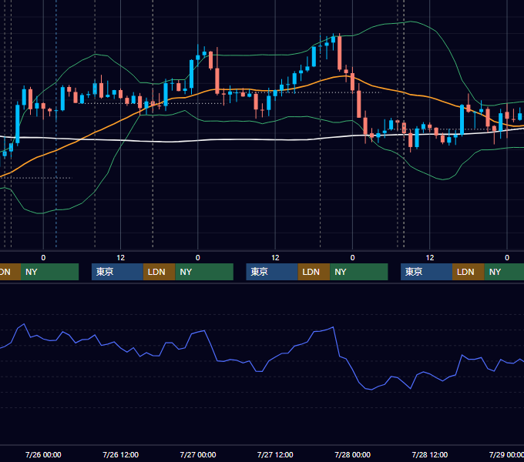Select the NY session block spanning 7/27 00:00

[204, 272]
